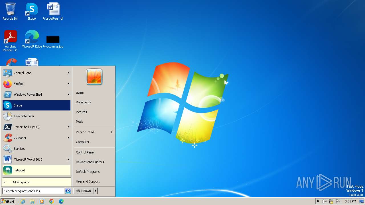
Task: Launch Chrome from taskbar
Action: click(x=52, y=201)
